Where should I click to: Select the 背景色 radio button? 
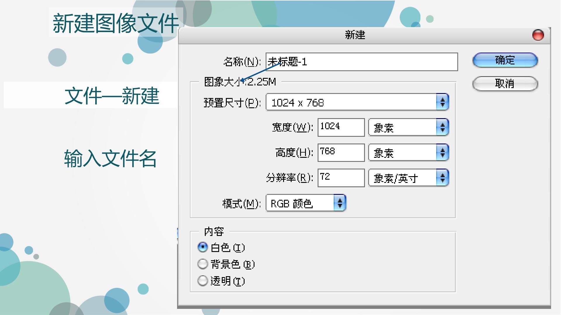tap(202, 264)
